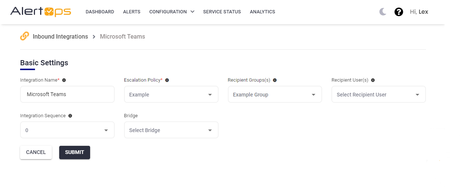Click the Inbound Integrations link icon
This screenshot has height=187, width=461.
tap(25, 36)
